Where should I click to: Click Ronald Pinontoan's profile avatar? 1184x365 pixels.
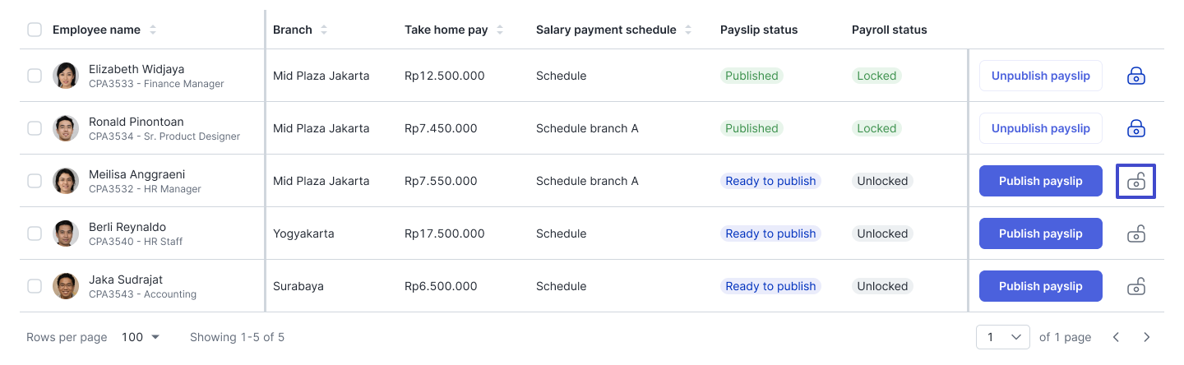pos(66,128)
